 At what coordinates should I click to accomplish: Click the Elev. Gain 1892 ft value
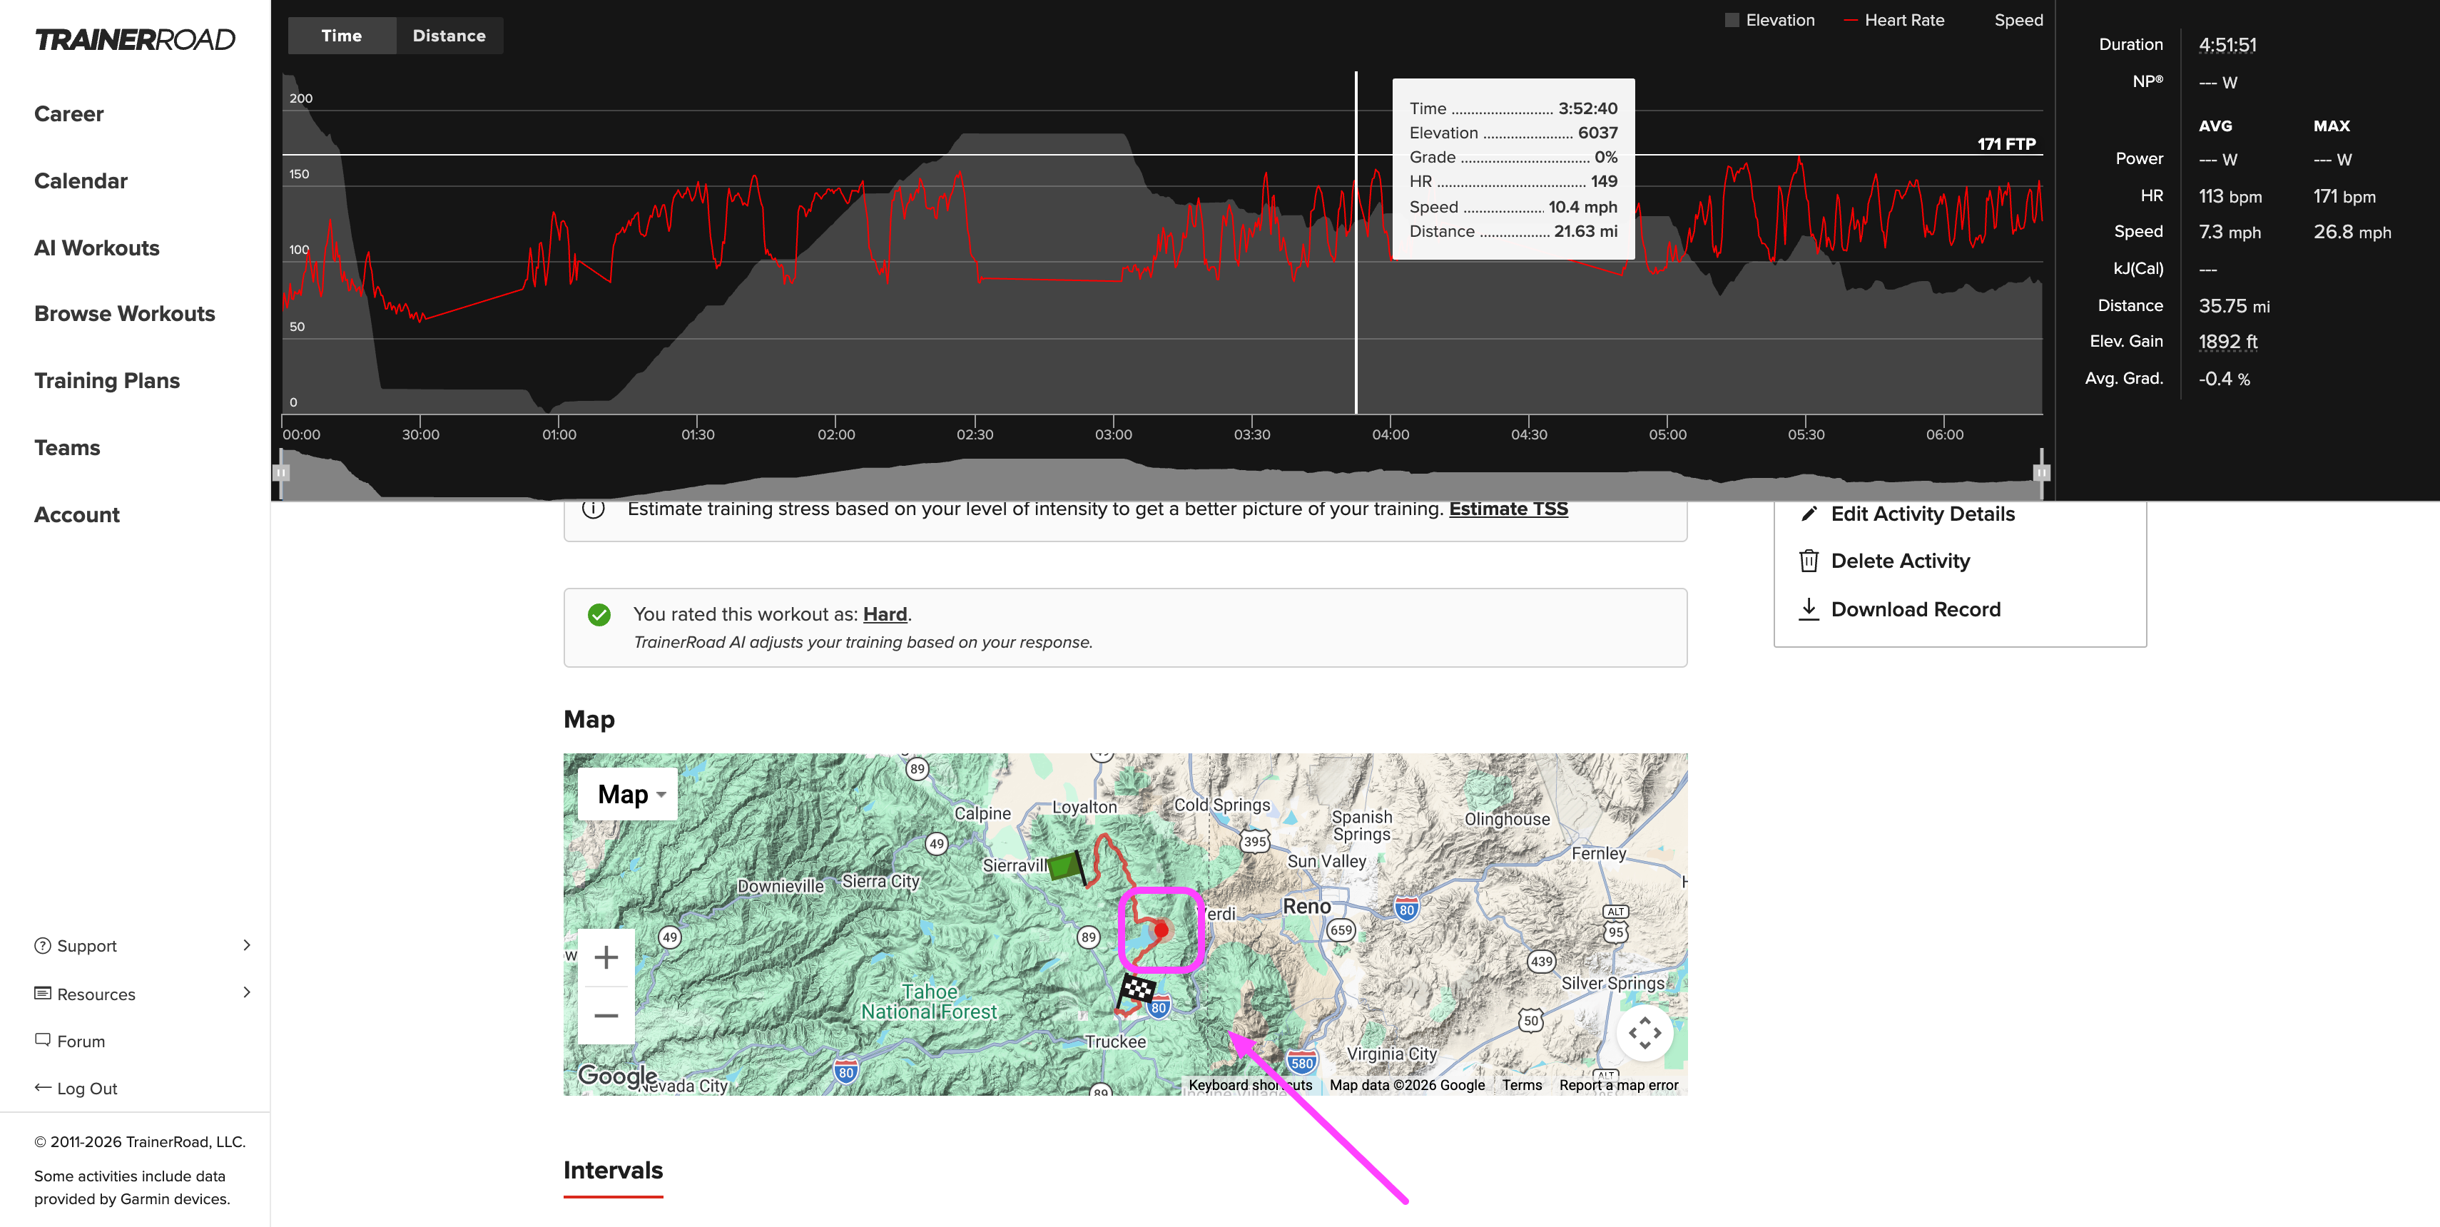pyautogui.click(x=2228, y=342)
